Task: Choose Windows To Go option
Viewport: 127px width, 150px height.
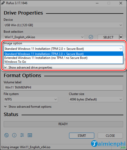Action: [63, 62]
